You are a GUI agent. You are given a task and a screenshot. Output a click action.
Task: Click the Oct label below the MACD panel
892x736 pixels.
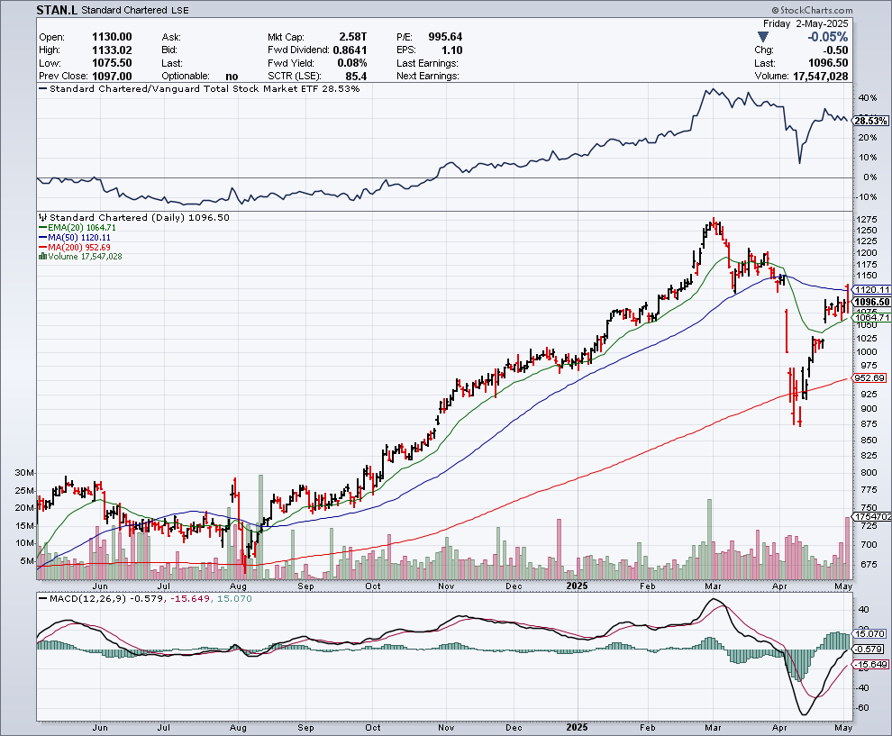point(373,728)
